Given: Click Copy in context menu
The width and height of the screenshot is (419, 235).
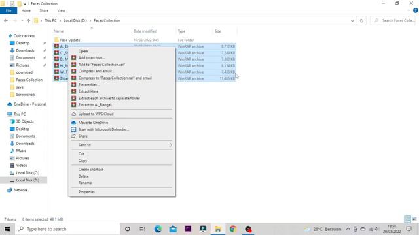Looking at the screenshot, I should coord(82,161).
